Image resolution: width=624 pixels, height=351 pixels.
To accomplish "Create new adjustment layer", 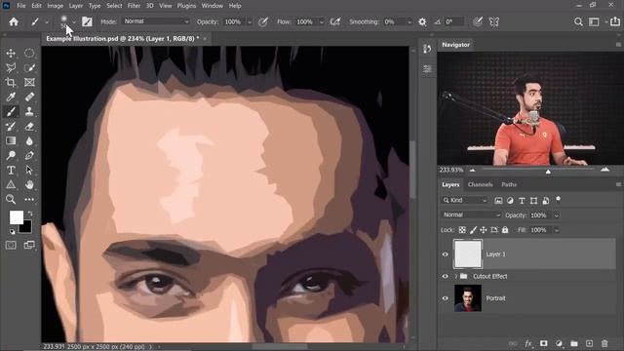I will coord(559,343).
